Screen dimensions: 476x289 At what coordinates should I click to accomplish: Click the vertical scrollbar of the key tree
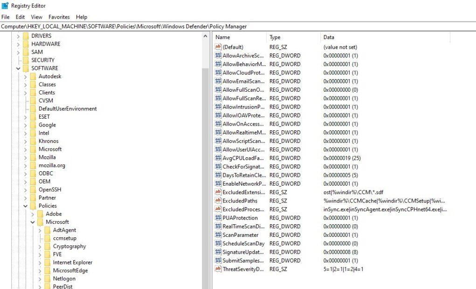[x=206, y=140]
